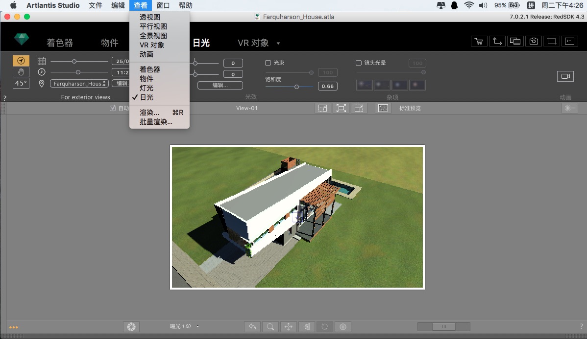587x339 pixels.
Task: Open the overlapping windows icon in toolbar
Action: pos(515,41)
